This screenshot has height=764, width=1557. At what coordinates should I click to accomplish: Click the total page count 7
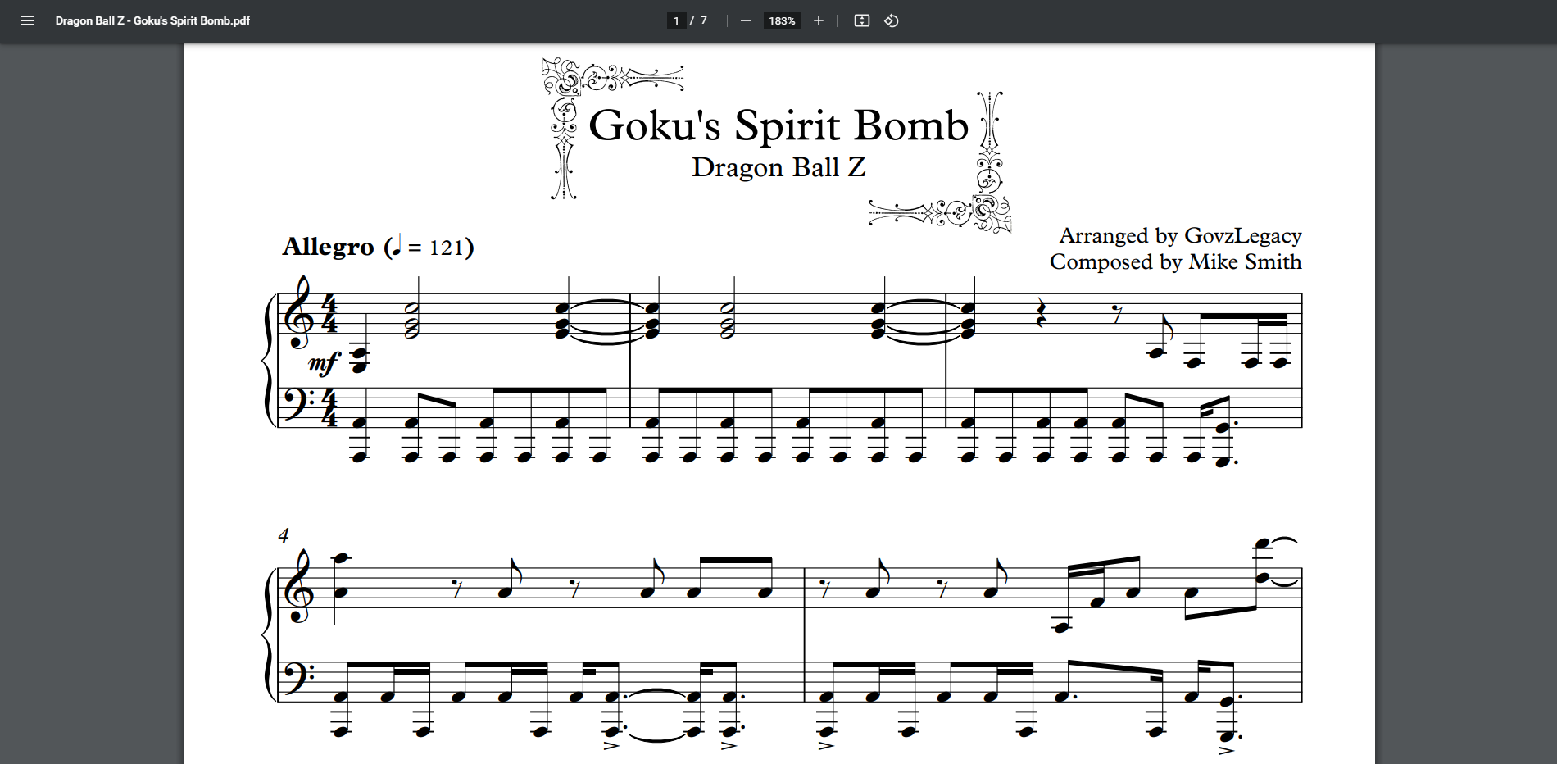[x=703, y=20]
